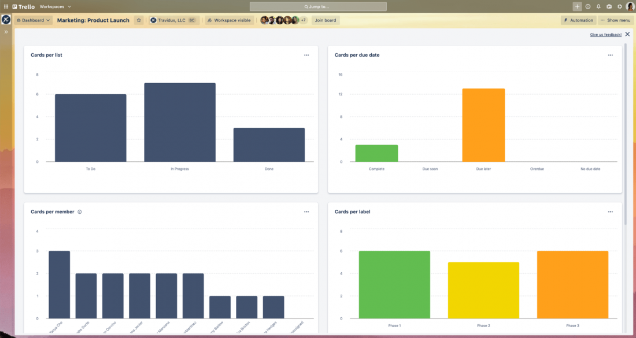Star the Marketing: Product Launch board

tap(139, 20)
